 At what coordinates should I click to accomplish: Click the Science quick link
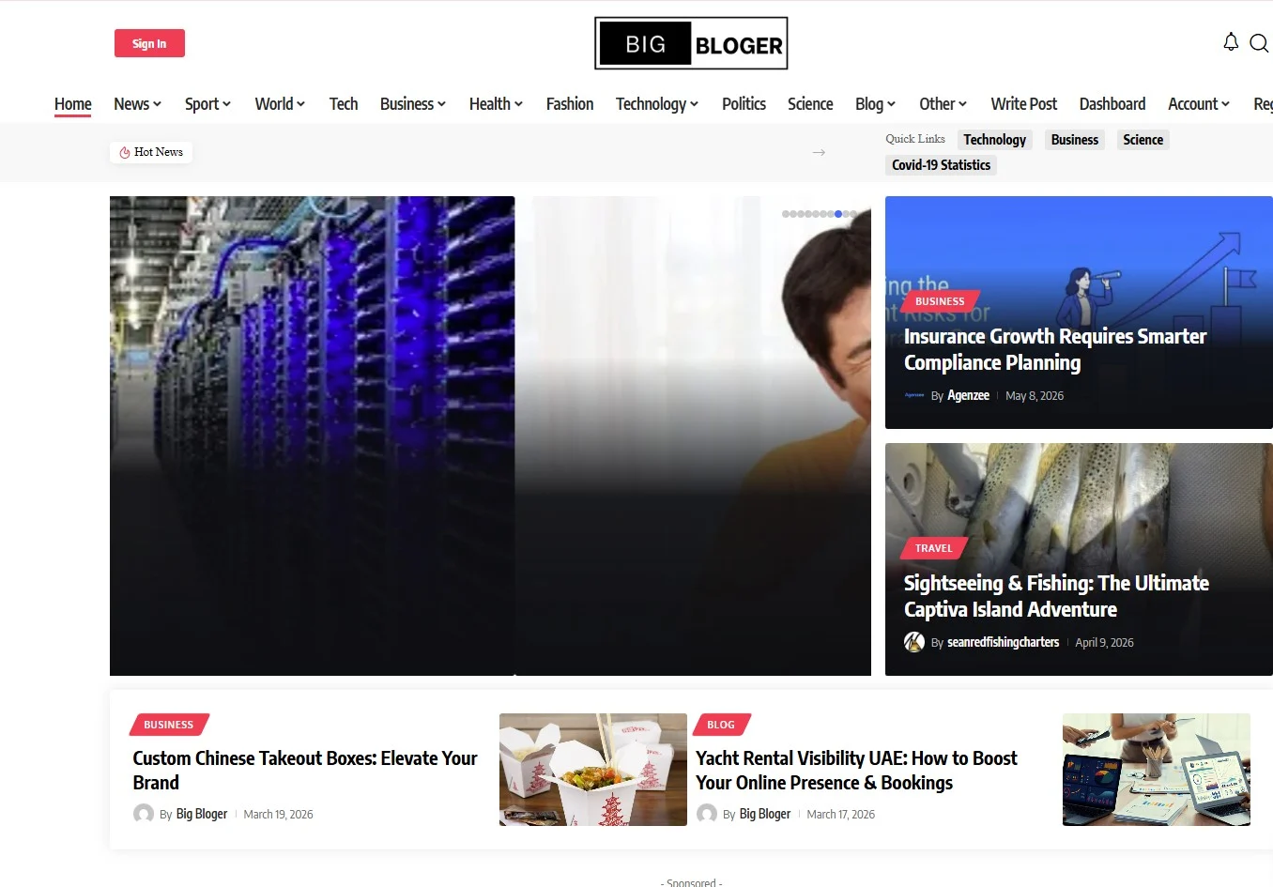click(1143, 140)
